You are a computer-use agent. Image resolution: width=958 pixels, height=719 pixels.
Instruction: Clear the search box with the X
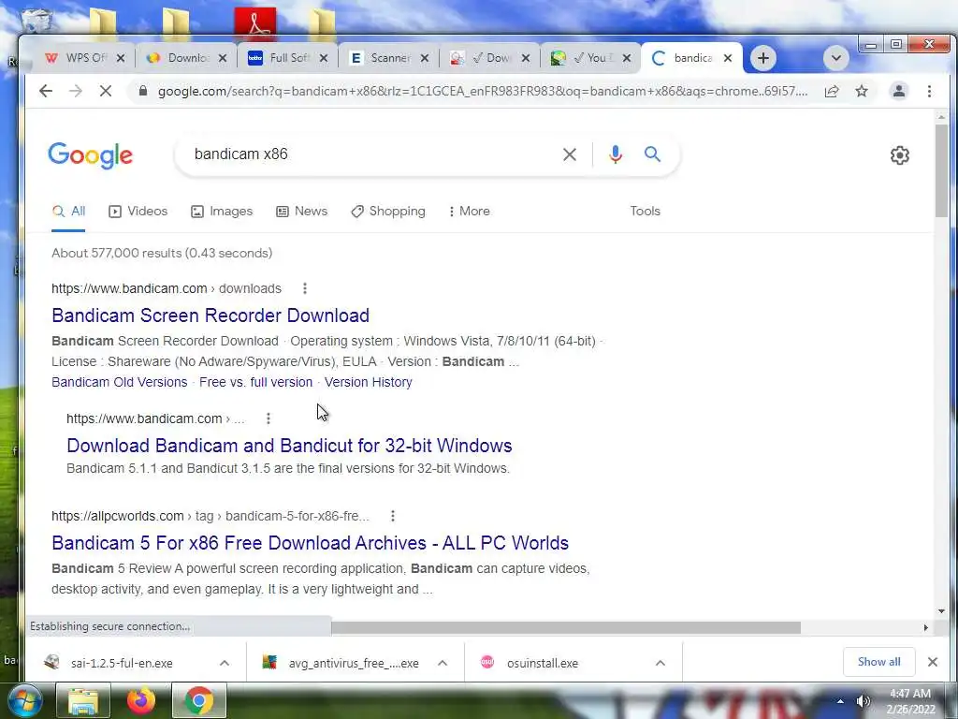[570, 154]
